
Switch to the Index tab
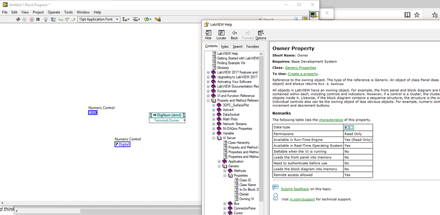[x=225, y=47]
